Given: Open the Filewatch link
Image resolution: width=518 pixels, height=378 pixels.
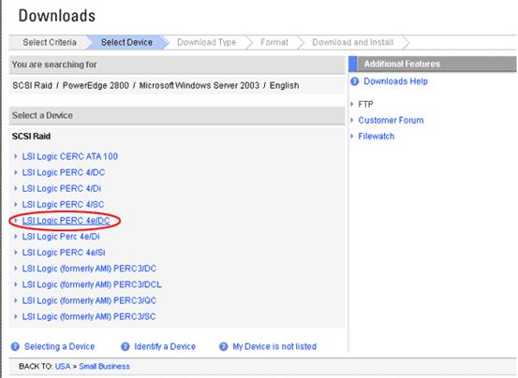Looking at the screenshot, I should [x=377, y=137].
